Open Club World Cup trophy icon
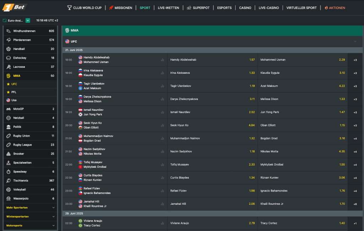 pyautogui.click(x=69, y=8)
